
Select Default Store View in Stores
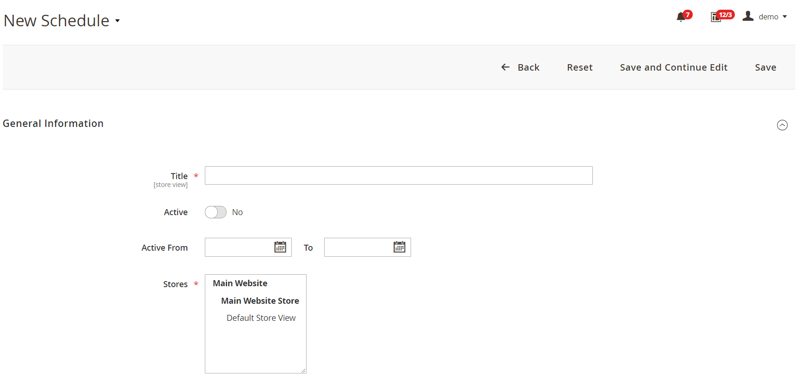261,318
